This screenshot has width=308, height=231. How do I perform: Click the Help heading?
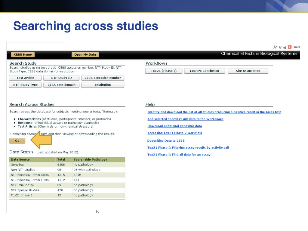click(x=150, y=104)
